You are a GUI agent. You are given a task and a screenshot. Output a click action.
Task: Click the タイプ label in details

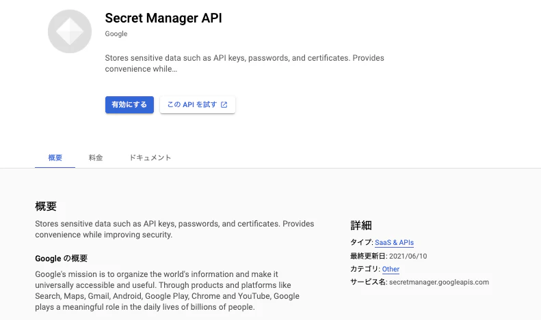click(x=361, y=242)
